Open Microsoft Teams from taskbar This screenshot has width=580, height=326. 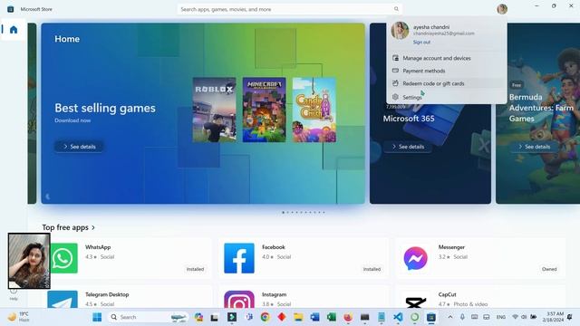[249, 317]
